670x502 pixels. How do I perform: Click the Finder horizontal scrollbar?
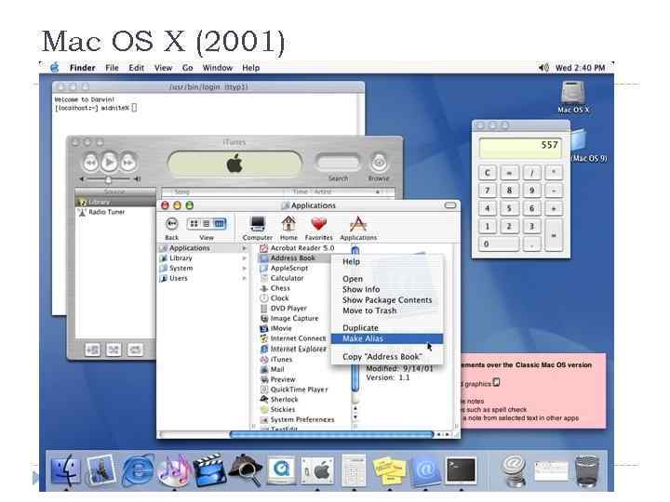(x=331, y=434)
